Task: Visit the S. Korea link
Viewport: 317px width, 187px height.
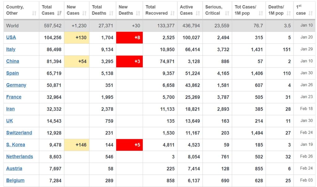Action: pyautogui.click(x=15, y=145)
